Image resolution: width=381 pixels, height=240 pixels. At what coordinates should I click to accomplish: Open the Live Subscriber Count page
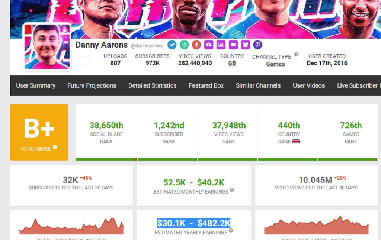[x=358, y=85]
